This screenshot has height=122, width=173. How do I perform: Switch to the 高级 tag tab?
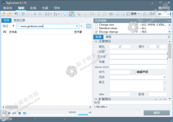click(108, 37)
